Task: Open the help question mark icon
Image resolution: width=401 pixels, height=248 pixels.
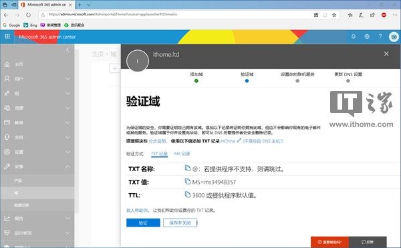Action: pos(380,37)
